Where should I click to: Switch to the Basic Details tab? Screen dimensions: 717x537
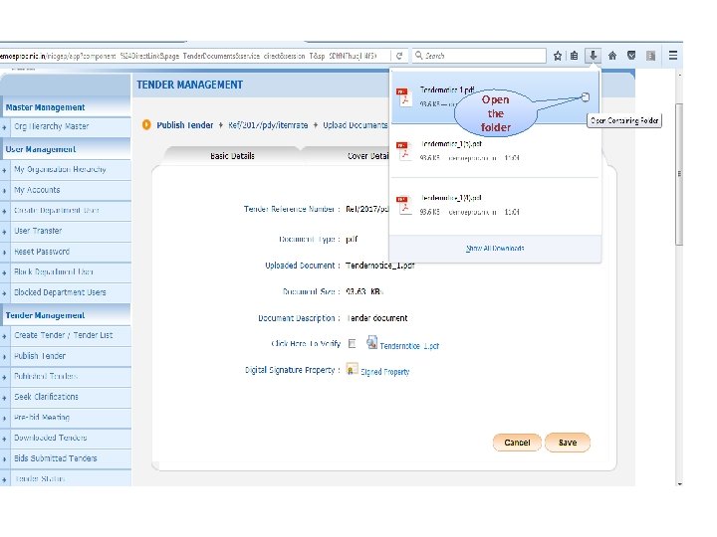(x=232, y=156)
